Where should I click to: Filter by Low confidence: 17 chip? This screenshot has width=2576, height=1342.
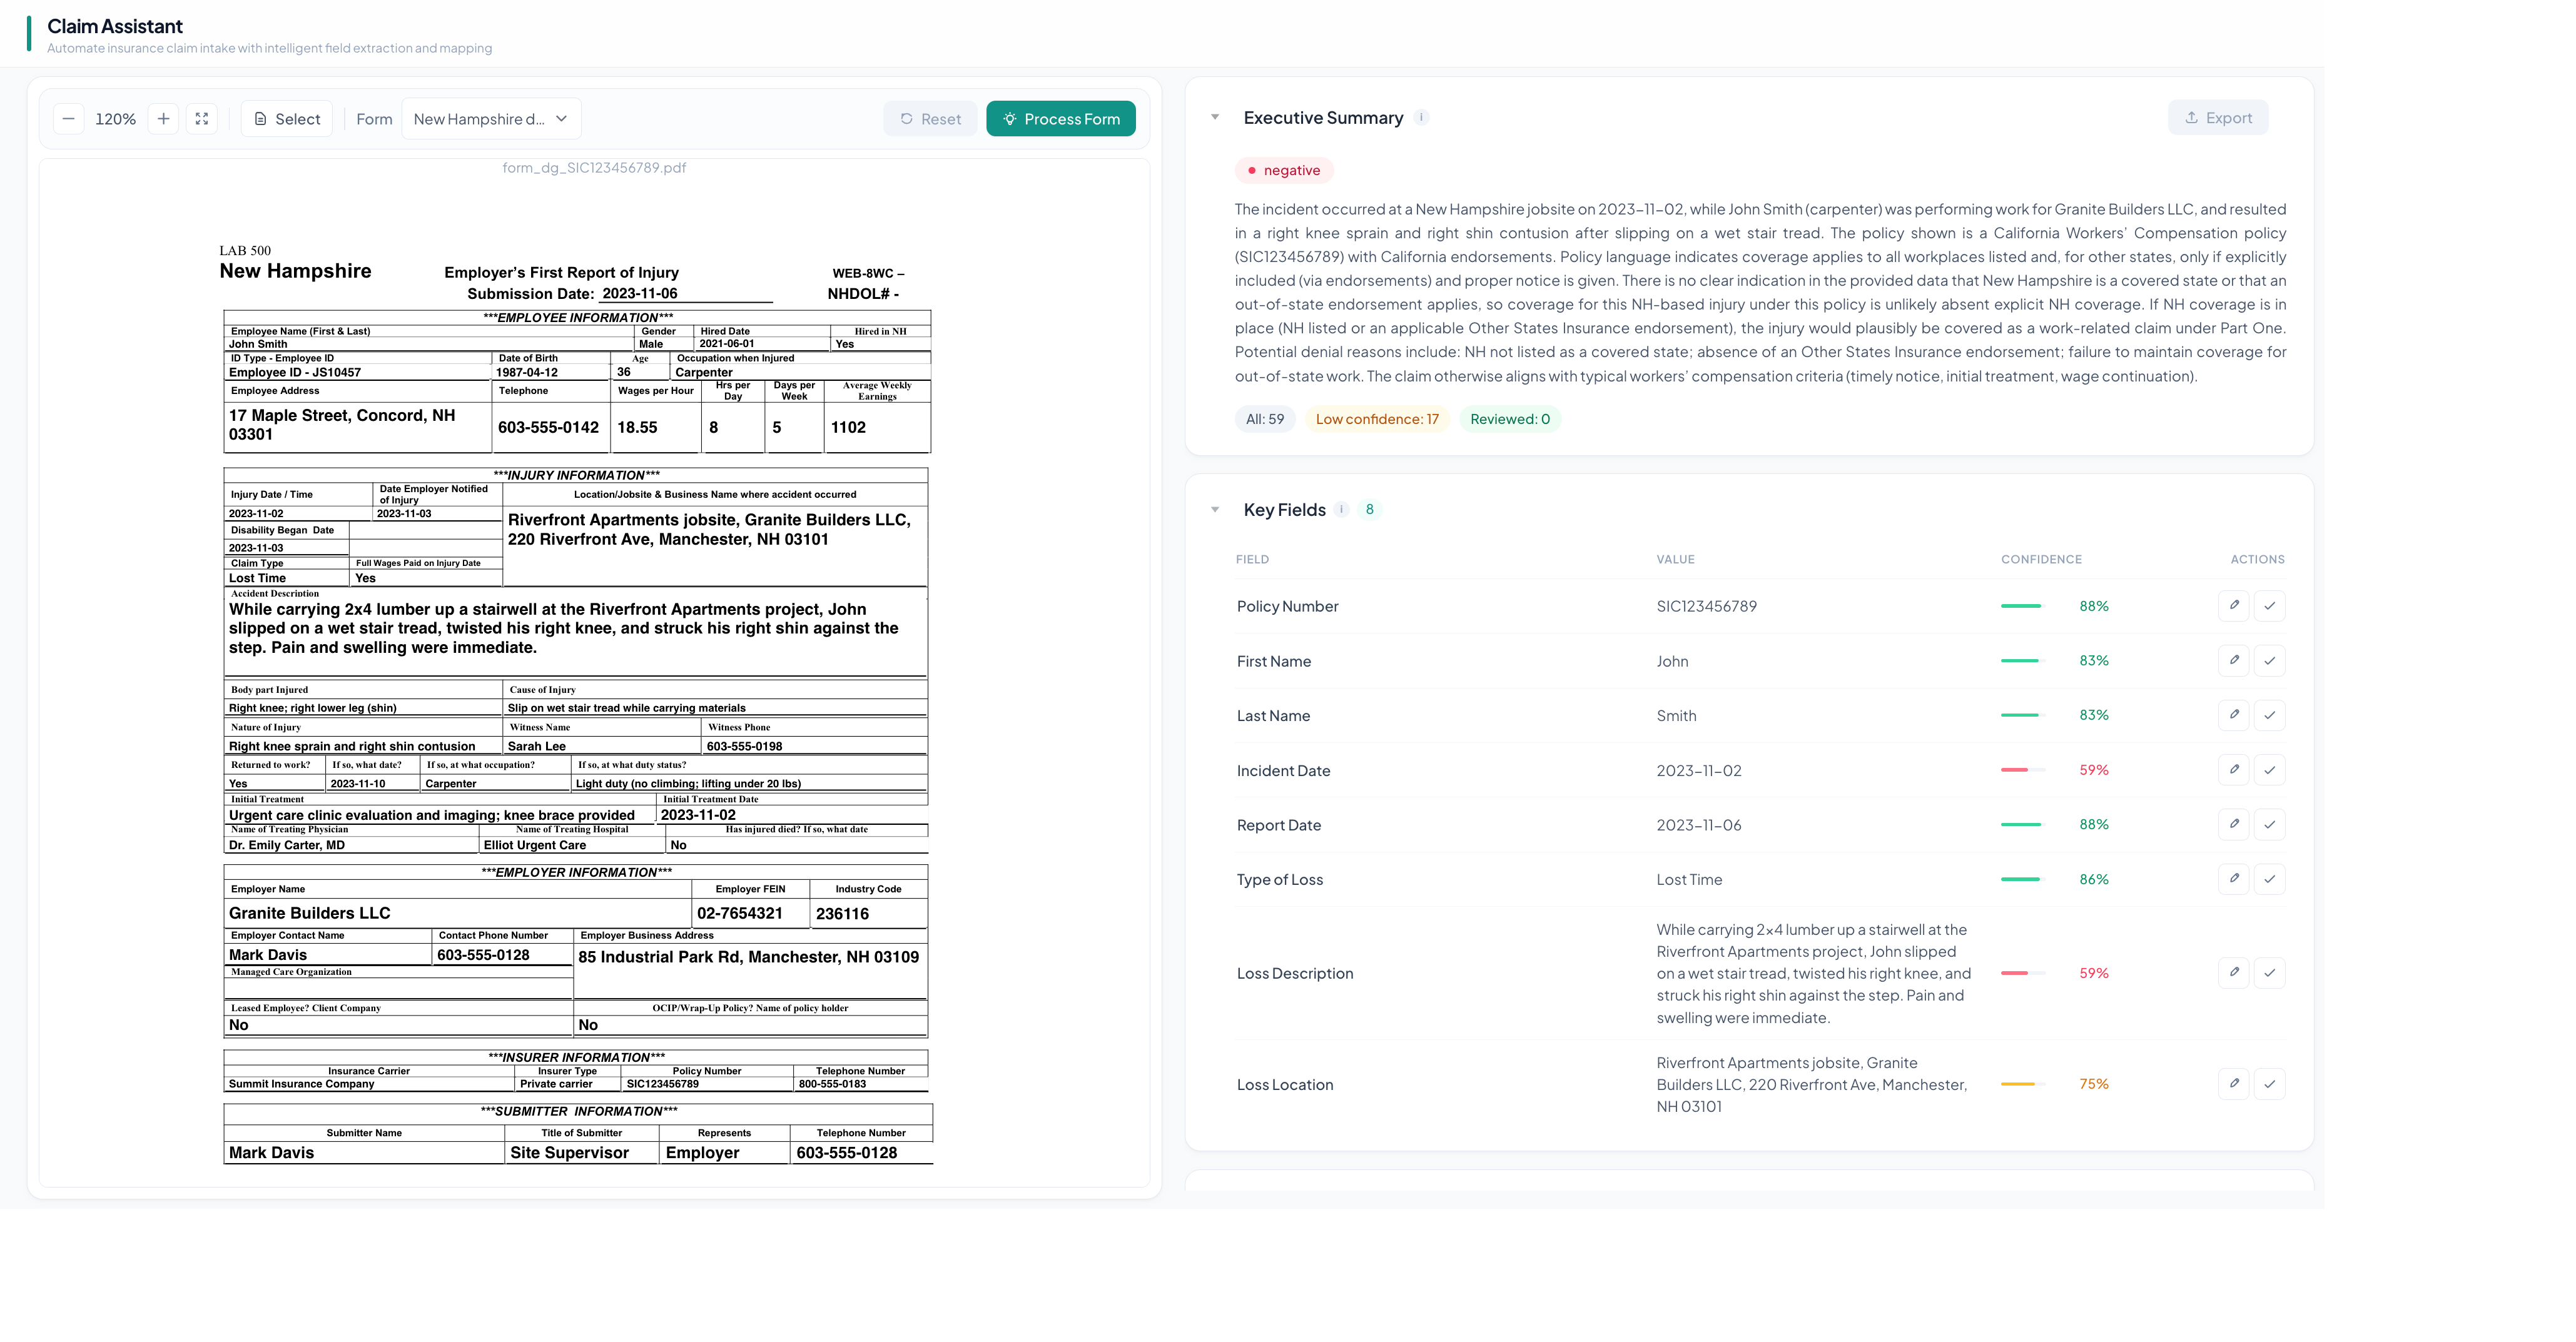tap(1376, 419)
